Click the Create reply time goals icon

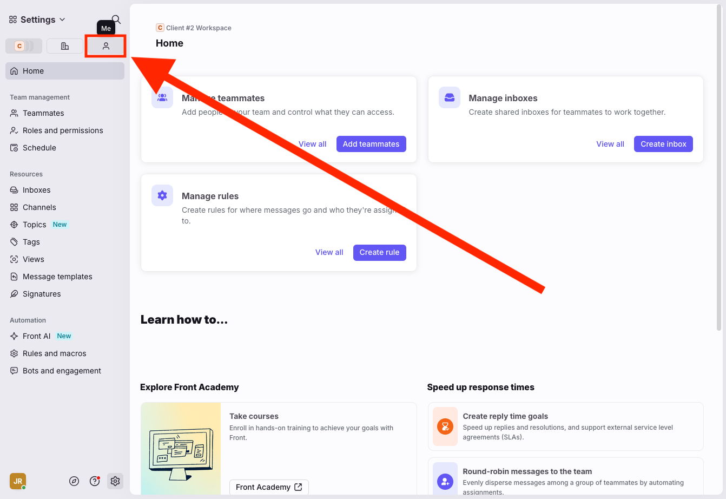(x=445, y=426)
